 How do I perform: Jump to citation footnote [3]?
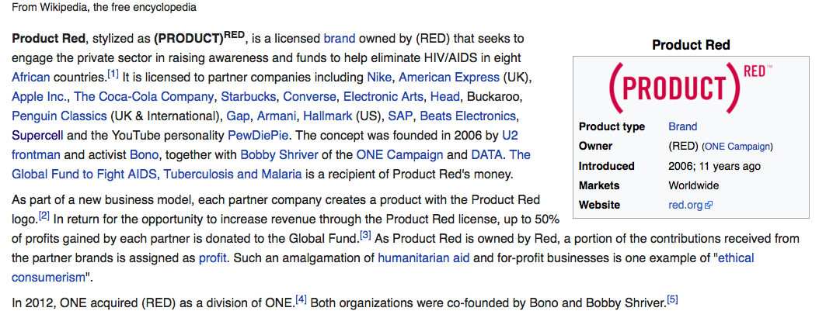[x=365, y=234]
